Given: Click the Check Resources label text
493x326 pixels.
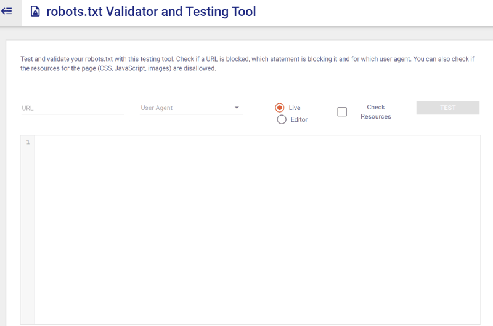Looking at the screenshot, I should (x=376, y=112).
